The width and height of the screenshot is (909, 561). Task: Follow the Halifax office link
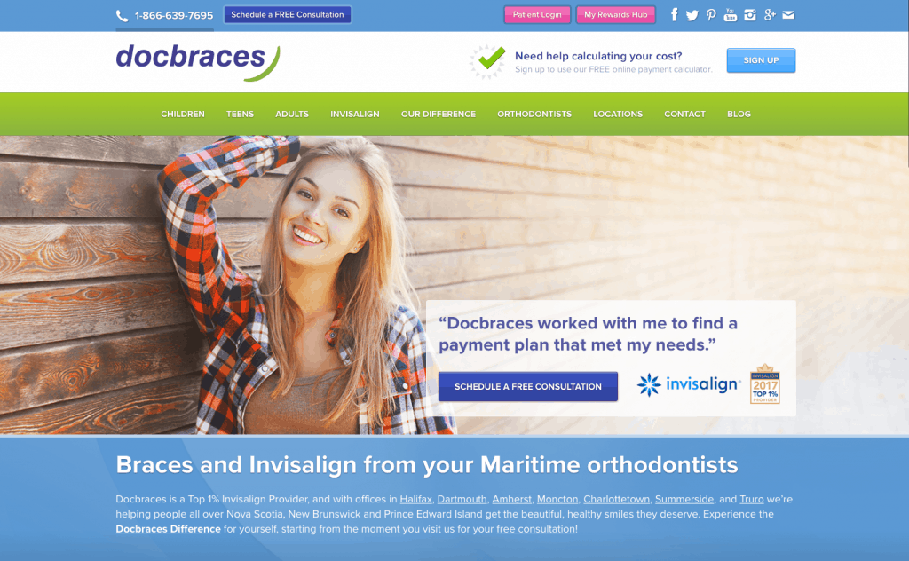click(x=415, y=499)
